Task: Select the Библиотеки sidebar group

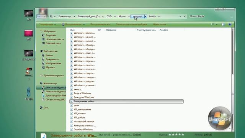Action: pos(51,51)
